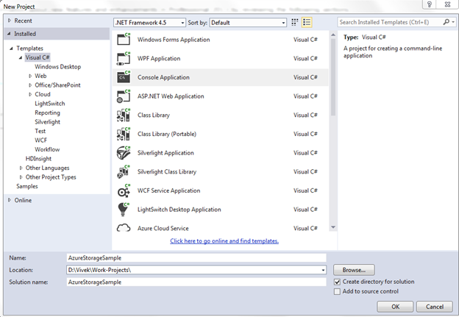Click the LightSwitch Desktop Application bulb icon

pos(124,210)
